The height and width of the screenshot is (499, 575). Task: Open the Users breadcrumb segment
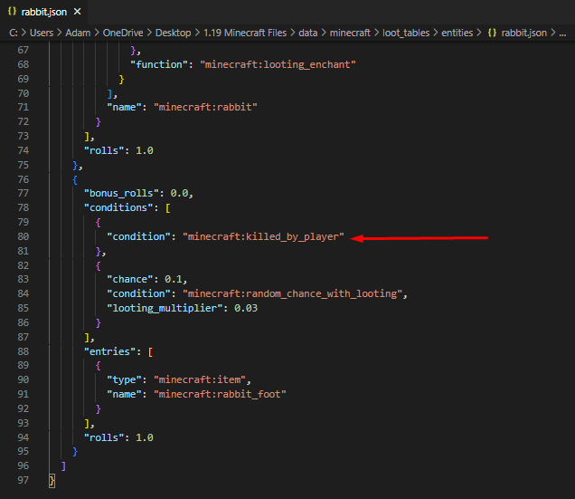[x=44, y=33]
